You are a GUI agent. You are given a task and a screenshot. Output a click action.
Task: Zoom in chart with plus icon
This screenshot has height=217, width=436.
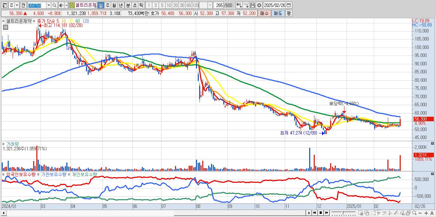(x=426, y=213)
